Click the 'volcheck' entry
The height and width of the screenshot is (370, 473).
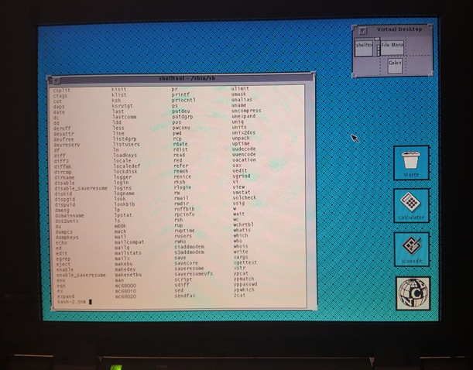[245, 198]
